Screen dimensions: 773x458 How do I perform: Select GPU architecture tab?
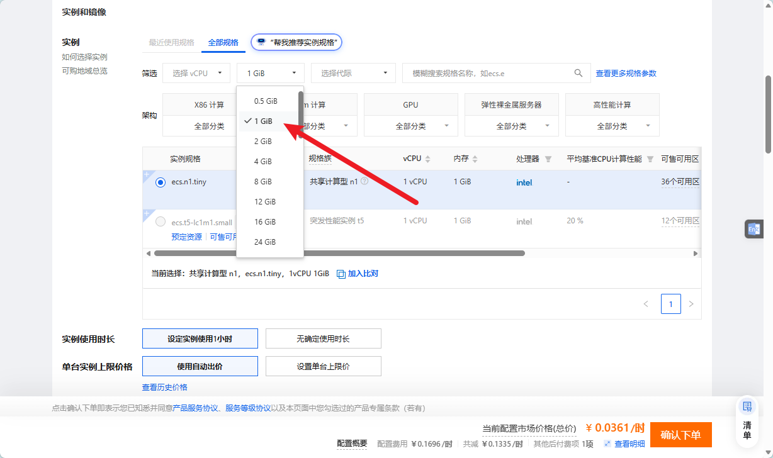(x=411, y=105)
